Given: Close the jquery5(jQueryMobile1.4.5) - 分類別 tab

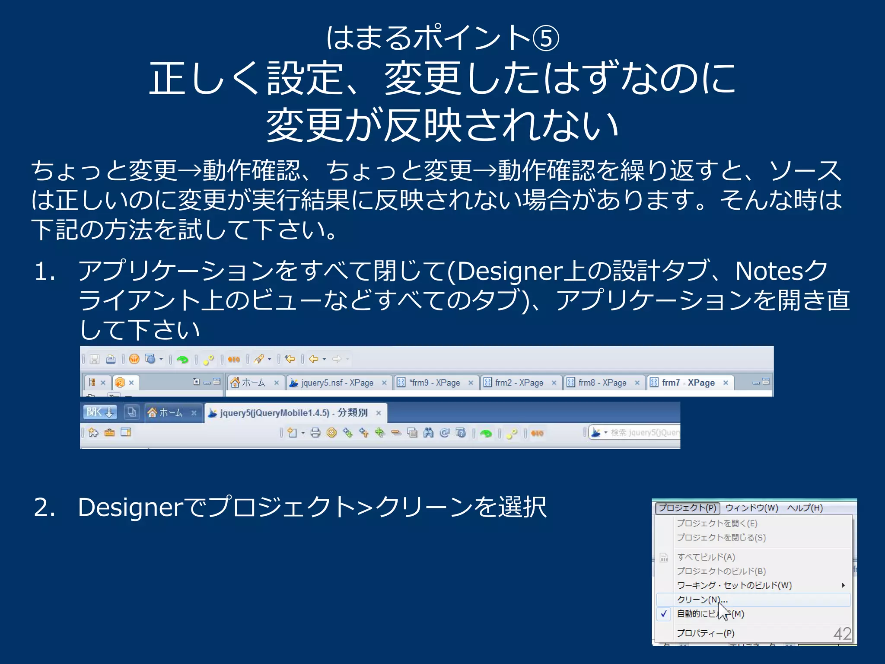Looking at the screenshot, I should click(378, 413).
